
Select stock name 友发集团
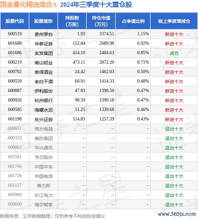pyautogui.click(x=44, y=53)
